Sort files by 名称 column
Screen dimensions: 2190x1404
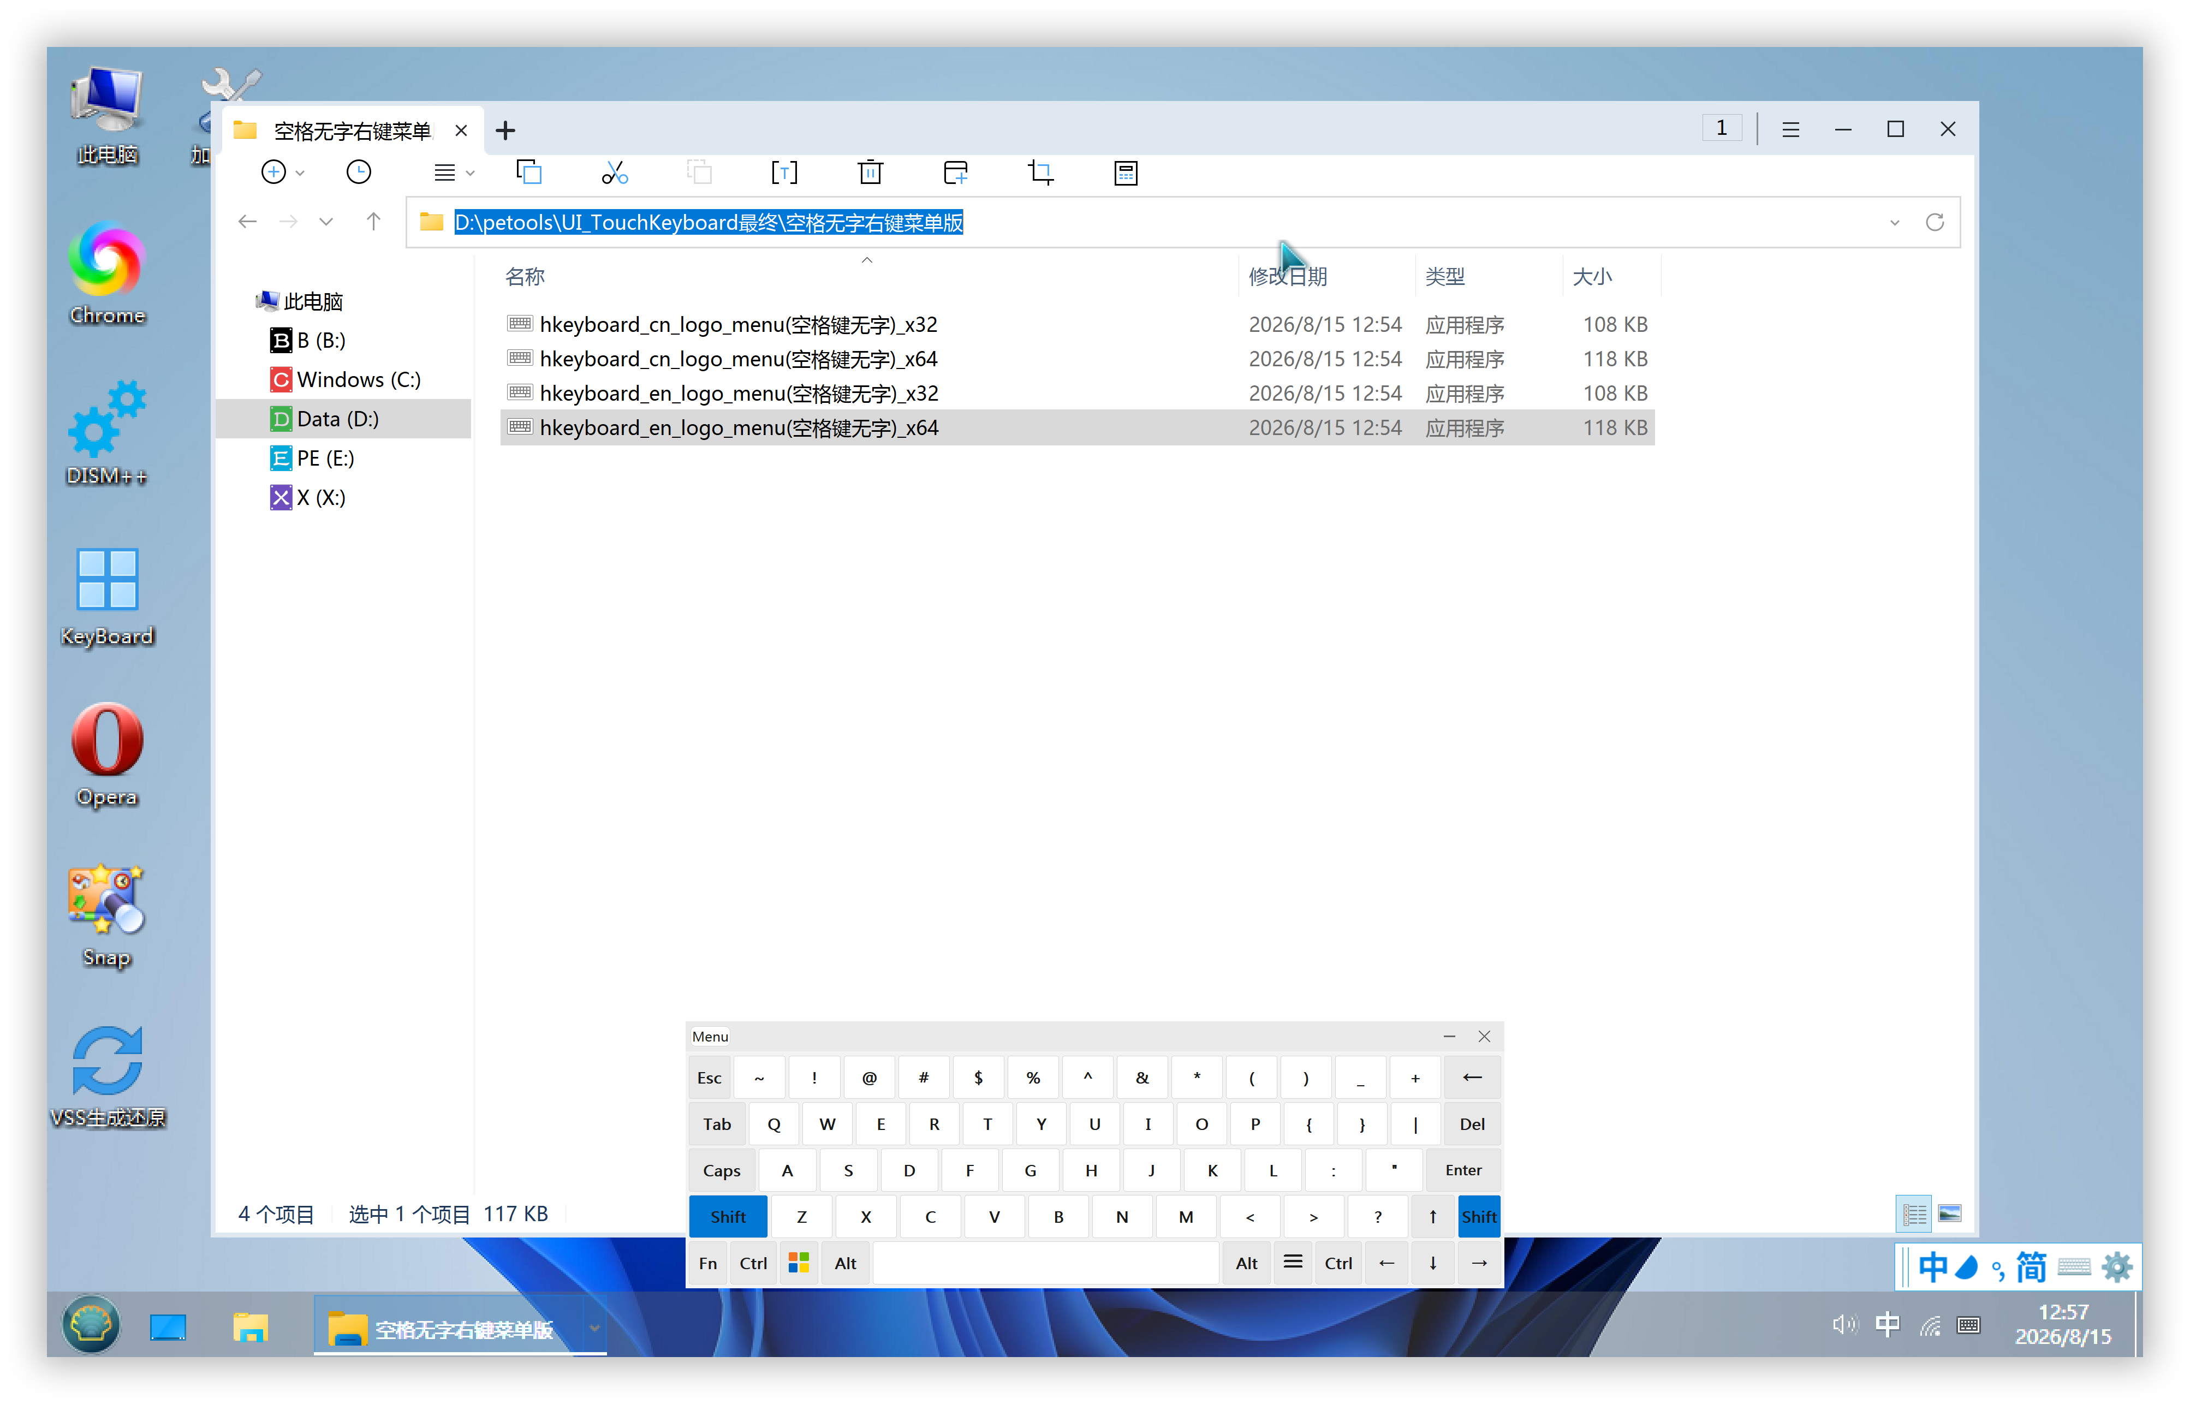tap(525, 276)
